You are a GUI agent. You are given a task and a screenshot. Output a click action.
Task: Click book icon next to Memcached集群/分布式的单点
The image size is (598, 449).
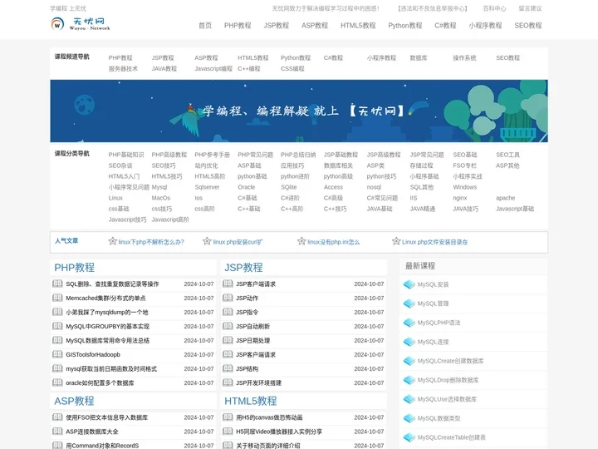pyautogui.click(x=57, y=298)
